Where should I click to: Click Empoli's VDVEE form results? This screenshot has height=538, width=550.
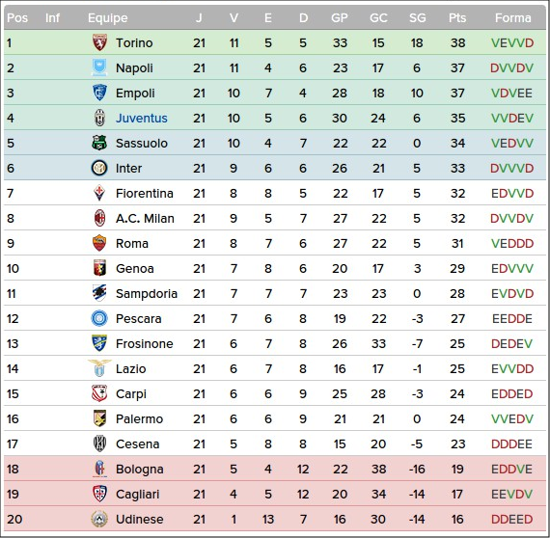click(x=511, y=94)
